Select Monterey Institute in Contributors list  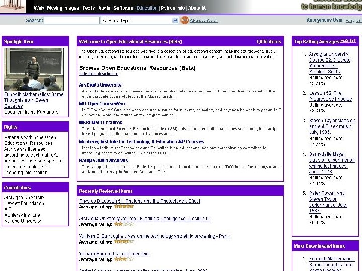(x=22, y=215)
